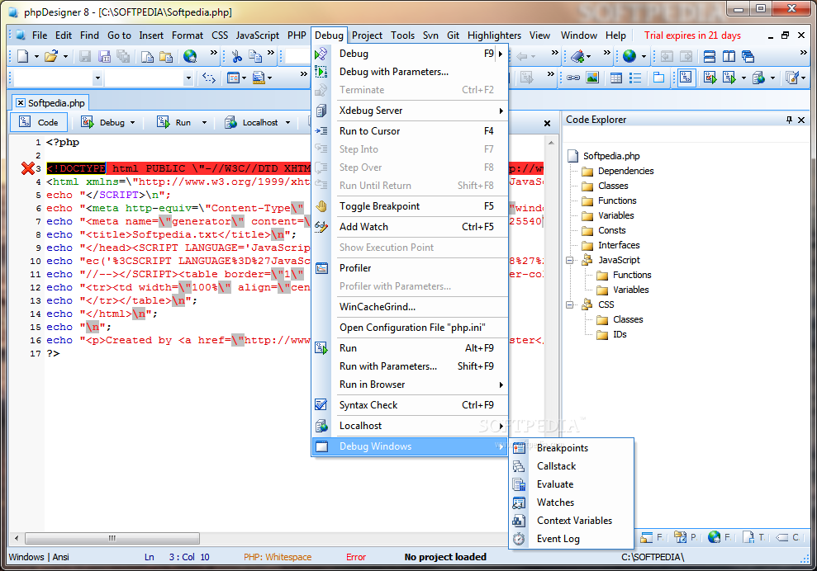This screenshot has width=817, height=571.
Task: Click the Syntax Check icon in the Debug menu
Action: (x=321, y=405)
